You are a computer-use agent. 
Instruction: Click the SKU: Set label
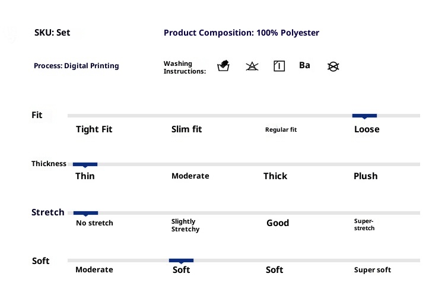[52, 33]
